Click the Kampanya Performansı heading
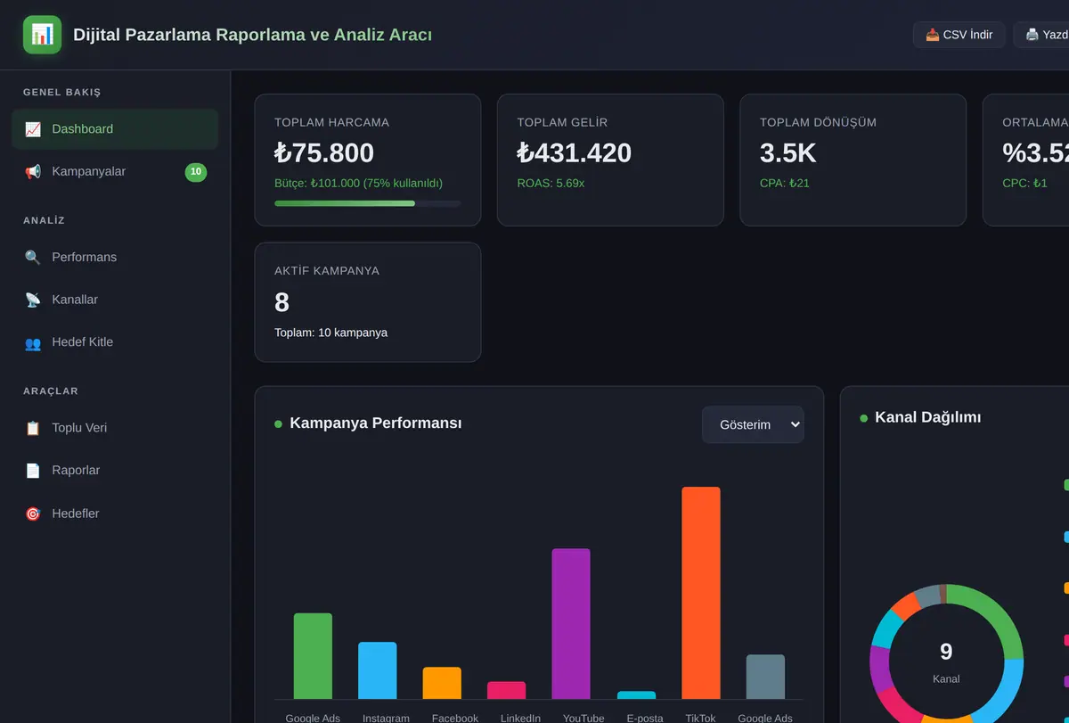This screenshot has height=723, width=1069. pyautogui.click(x=376, y=423)
